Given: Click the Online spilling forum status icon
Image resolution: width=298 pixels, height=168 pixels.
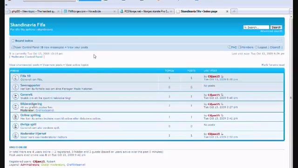Looking at the screenshot, I should (15, 117).
